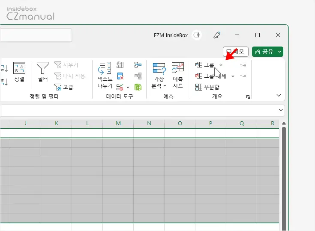Click the search box in title bar

coord(36,35)
